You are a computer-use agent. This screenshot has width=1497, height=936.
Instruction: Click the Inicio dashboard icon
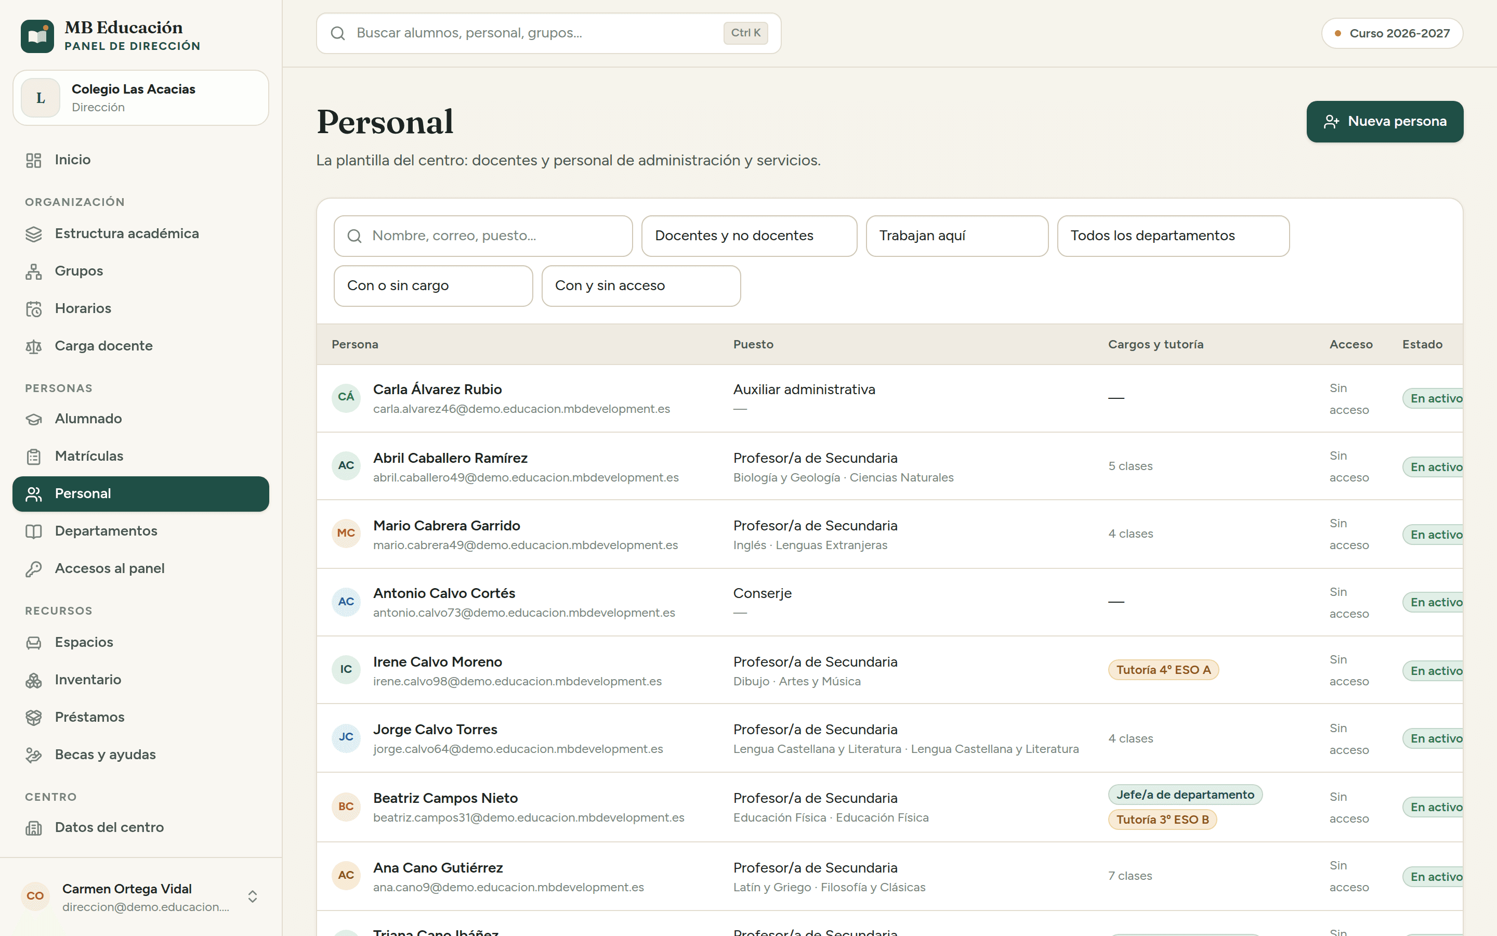pos(33,160)
